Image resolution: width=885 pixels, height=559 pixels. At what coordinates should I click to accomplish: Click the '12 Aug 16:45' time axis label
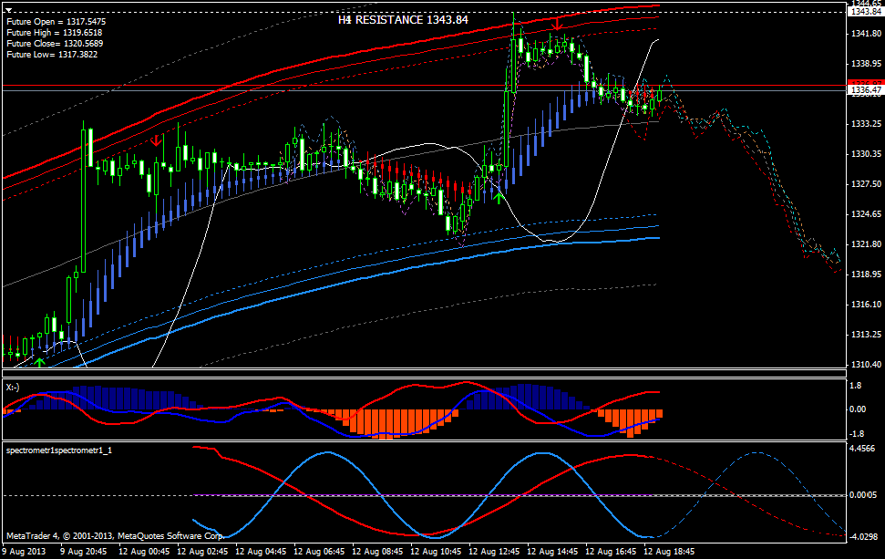click(611, 551)
